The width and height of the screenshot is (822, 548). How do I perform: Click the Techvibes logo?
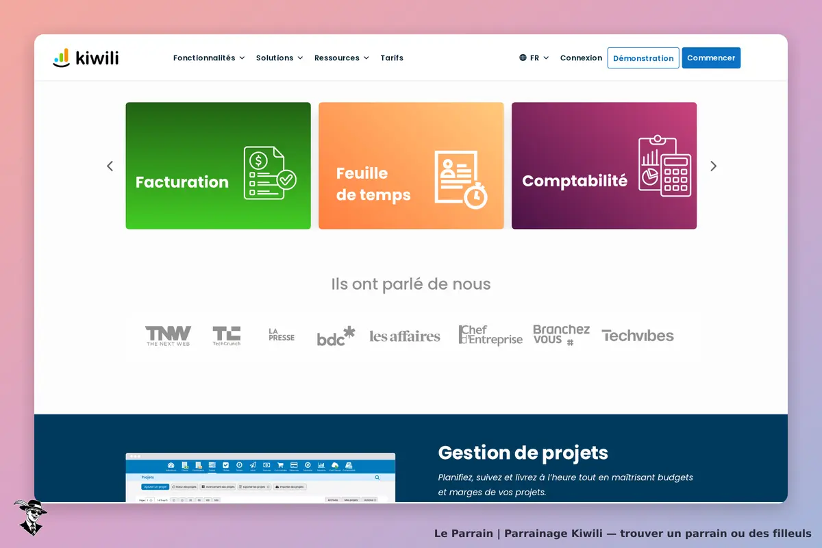click(x=638, y=336)
